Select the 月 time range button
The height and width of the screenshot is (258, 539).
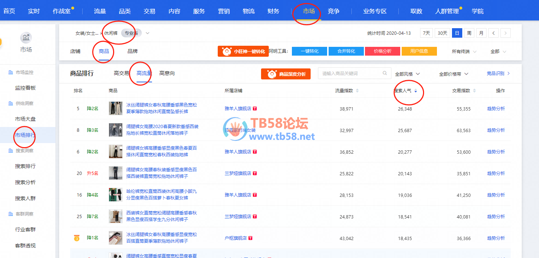point(481,33)
